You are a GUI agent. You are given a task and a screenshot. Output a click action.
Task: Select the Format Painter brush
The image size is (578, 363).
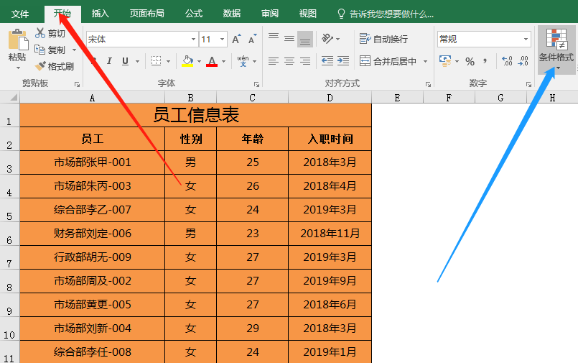[39, 66]
